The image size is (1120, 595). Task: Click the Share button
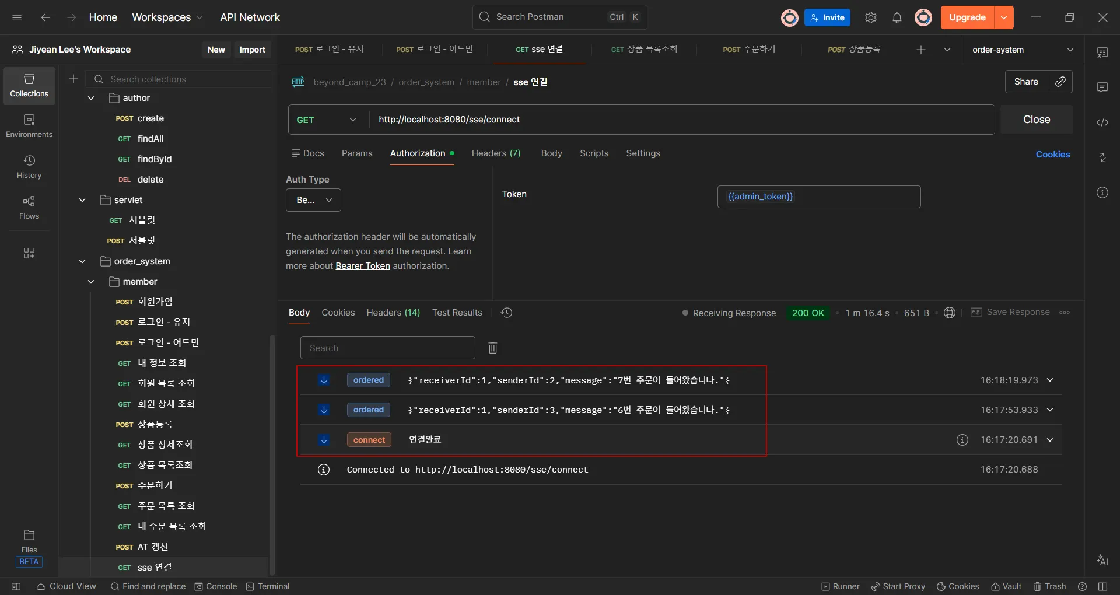point(1026,82)
